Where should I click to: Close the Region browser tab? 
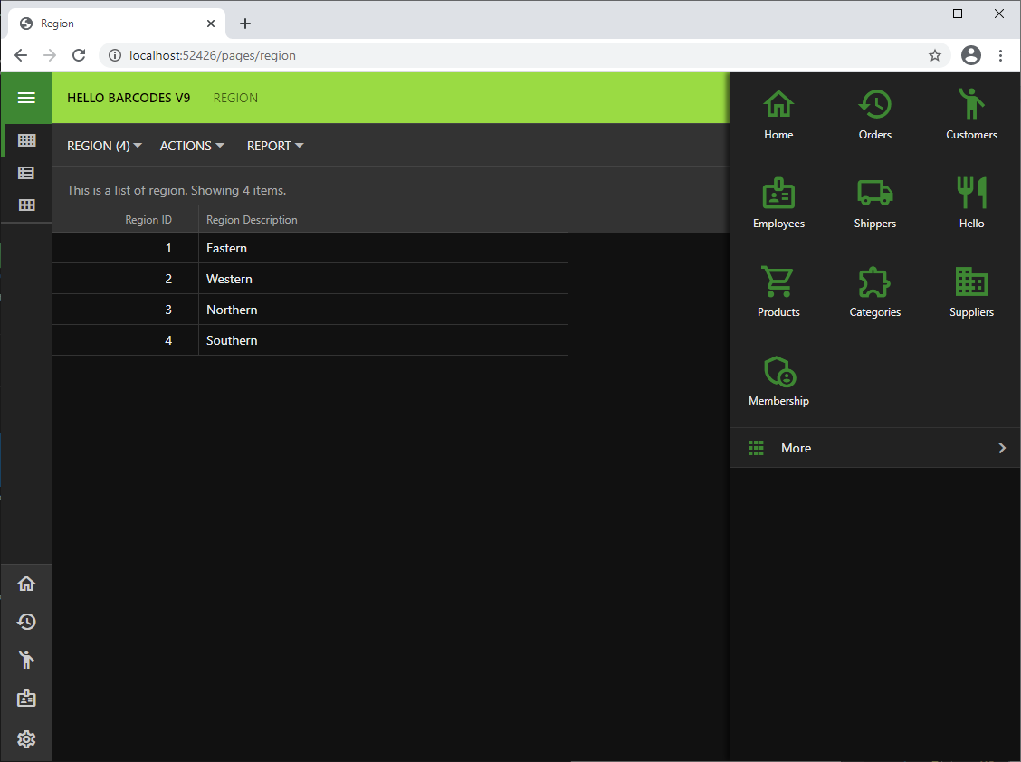tap(211, 24)
